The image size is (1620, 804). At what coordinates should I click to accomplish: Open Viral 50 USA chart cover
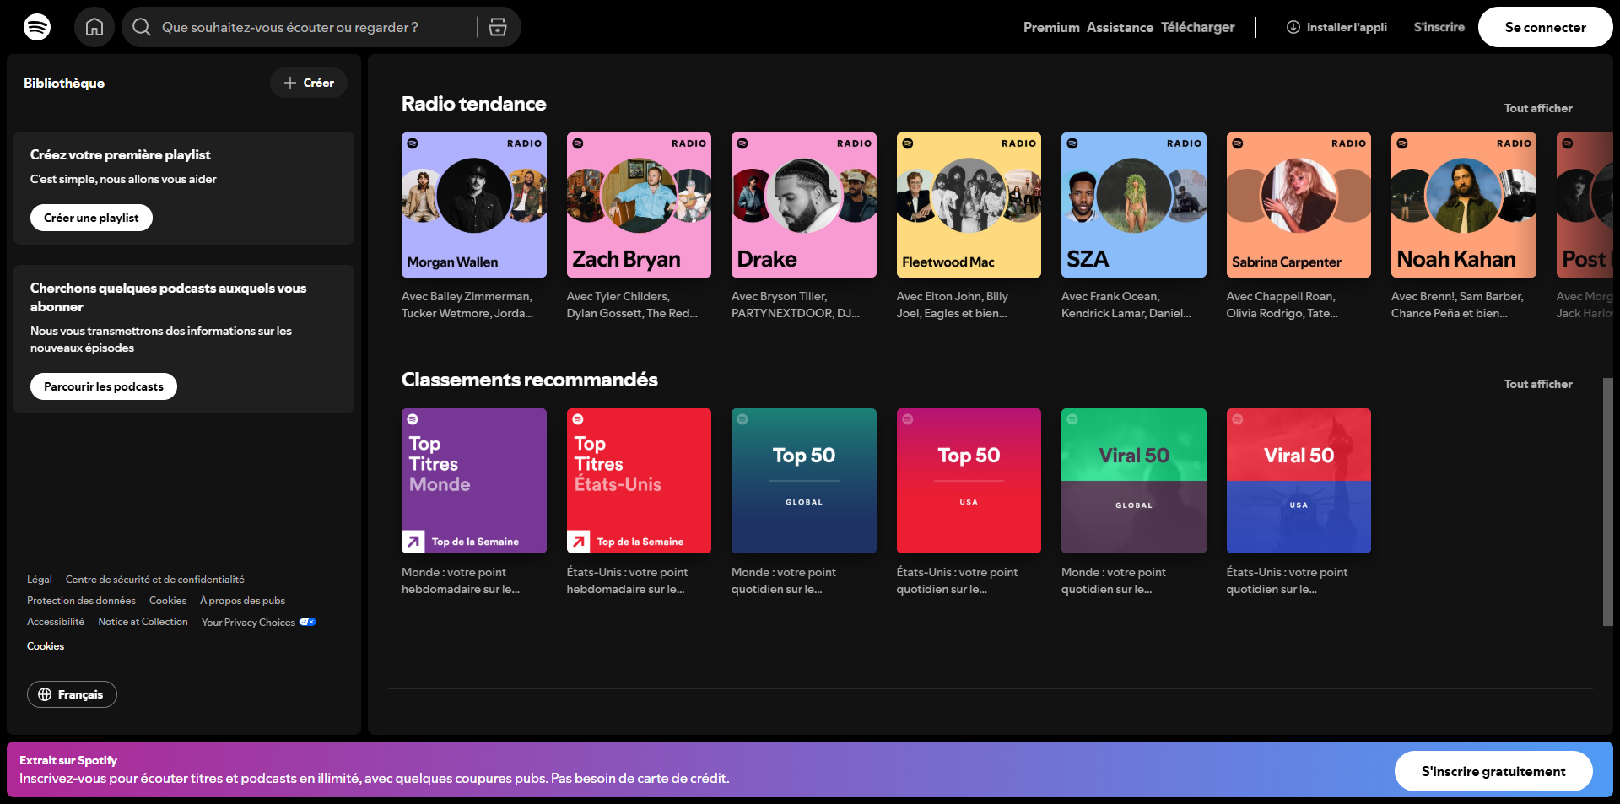coord(1299,481)
